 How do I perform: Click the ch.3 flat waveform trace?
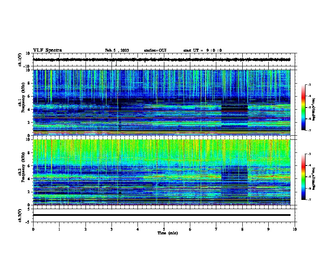point(161,215)
